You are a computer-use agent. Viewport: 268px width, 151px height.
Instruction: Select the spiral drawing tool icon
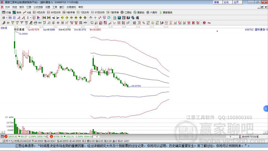(x=26, y=23)
